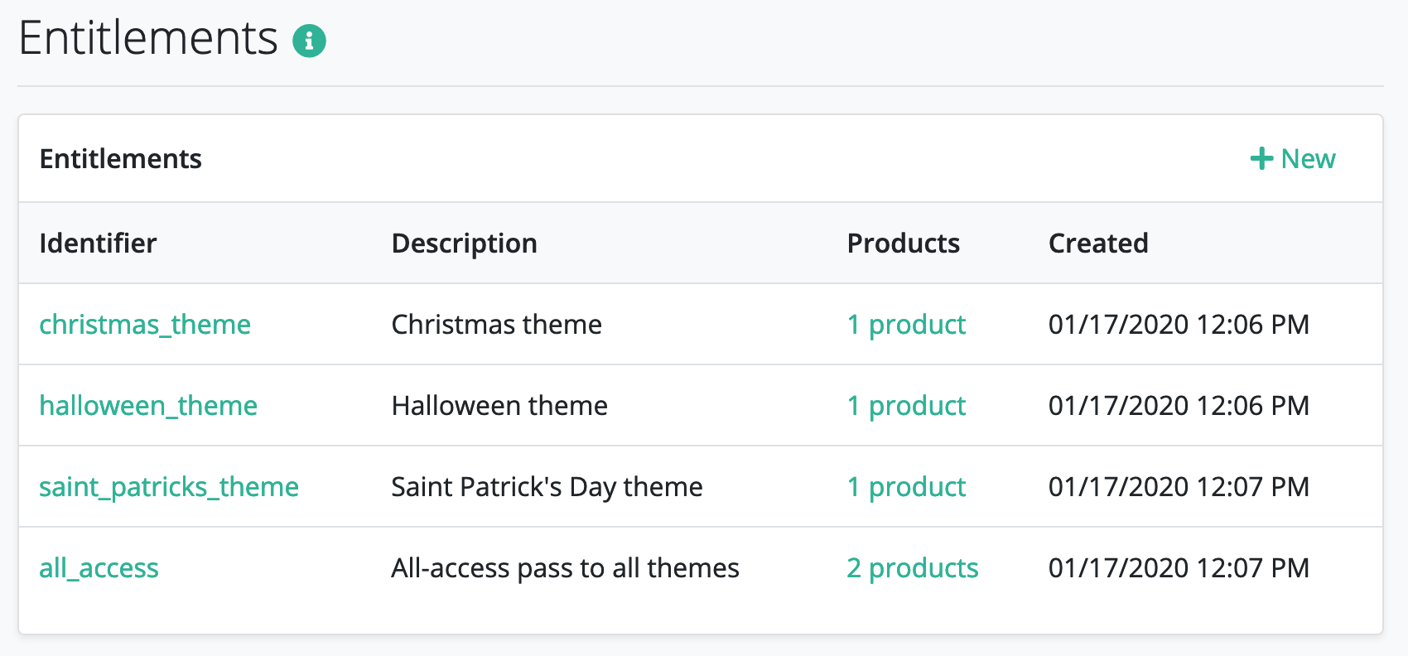View the 2 products link for all_access
Screen dimensions: 1408x656
click(913, 567)
